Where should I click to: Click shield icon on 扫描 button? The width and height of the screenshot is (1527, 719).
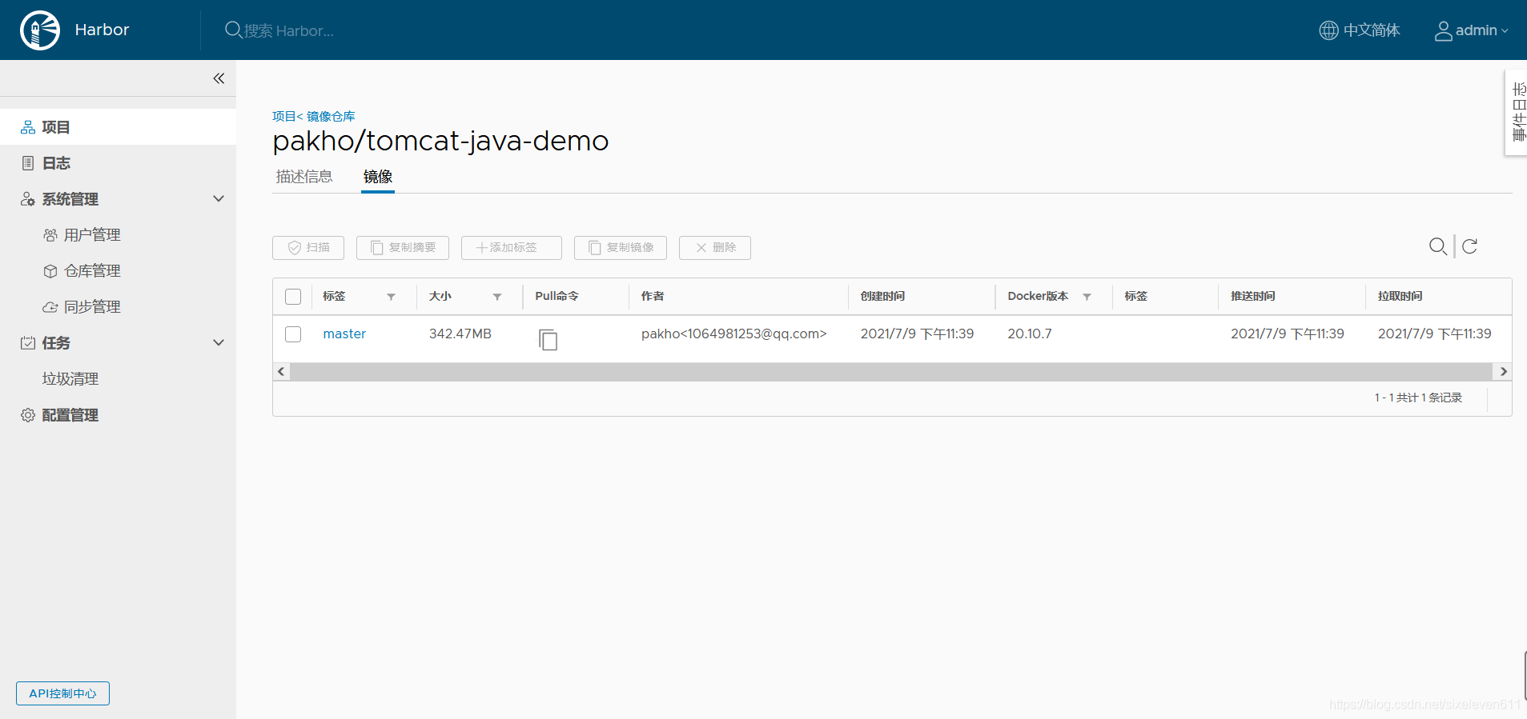pos(295,248)
